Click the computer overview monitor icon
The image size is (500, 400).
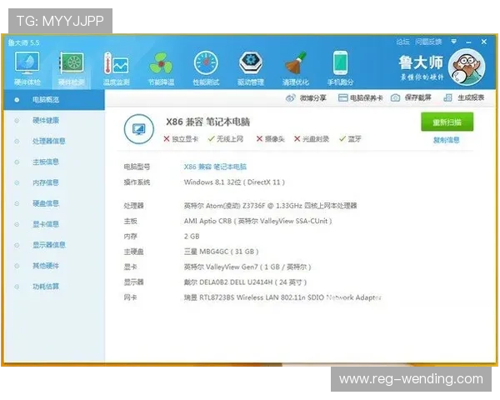click(x=139, y=129)
